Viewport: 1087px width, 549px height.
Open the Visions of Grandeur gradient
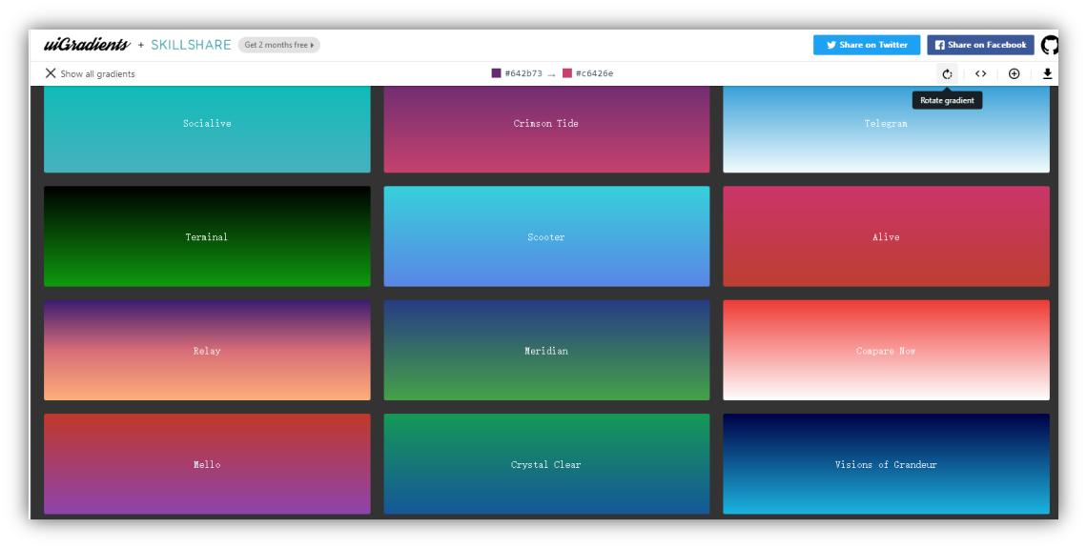886,464
